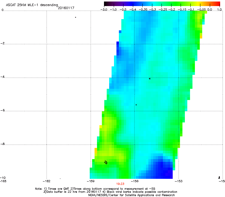The height and width of the screenshot is (197, 225).
Task: Select the latitude axis label "-6"
Action: pyautogui.click(x=2, y=110)
